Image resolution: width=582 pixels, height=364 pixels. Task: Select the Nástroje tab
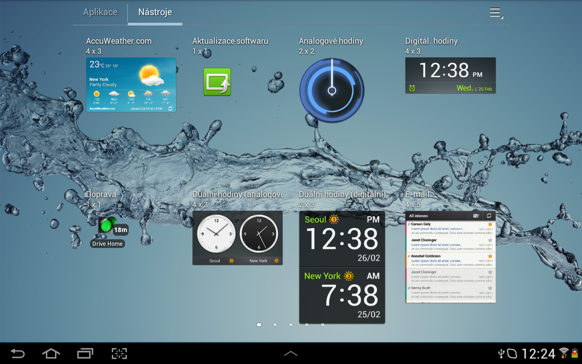tap(155, 11)
